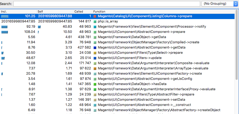Click the called count 438 781

point(85,37)
